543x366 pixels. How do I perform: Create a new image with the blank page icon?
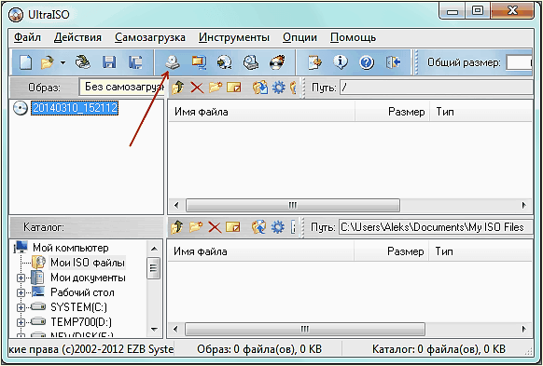pos(25,63)
